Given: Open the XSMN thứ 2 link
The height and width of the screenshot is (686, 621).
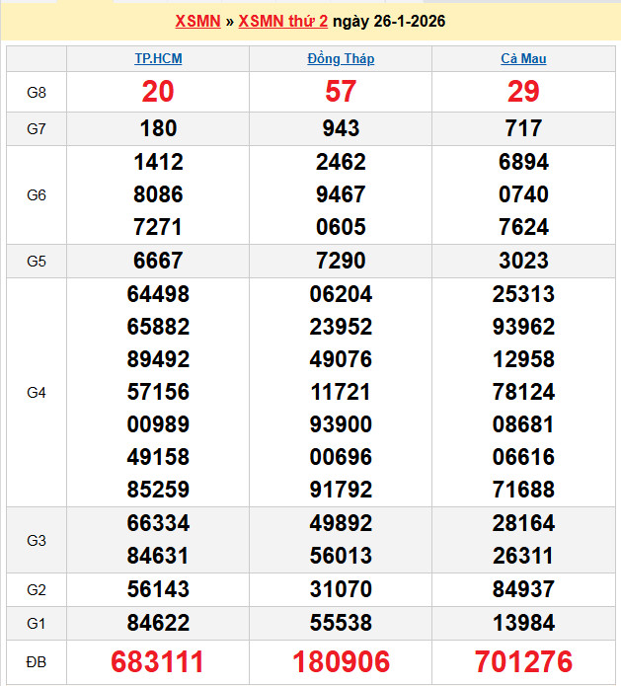Looking at the screenshot, I should 282,21.
